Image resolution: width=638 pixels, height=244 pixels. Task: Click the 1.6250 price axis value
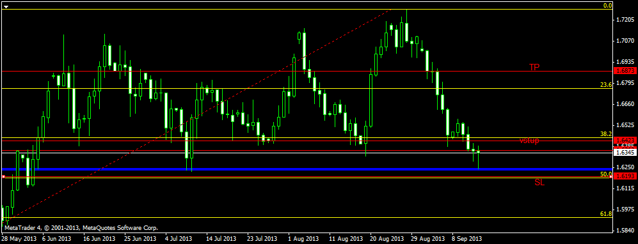[x=626, y=167]
